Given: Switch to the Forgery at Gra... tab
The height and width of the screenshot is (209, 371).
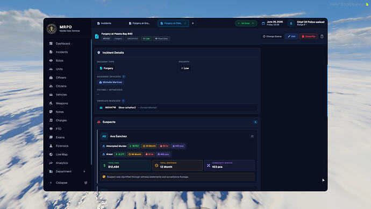Looking at the screenshot, I should click(x=139, y=23).
